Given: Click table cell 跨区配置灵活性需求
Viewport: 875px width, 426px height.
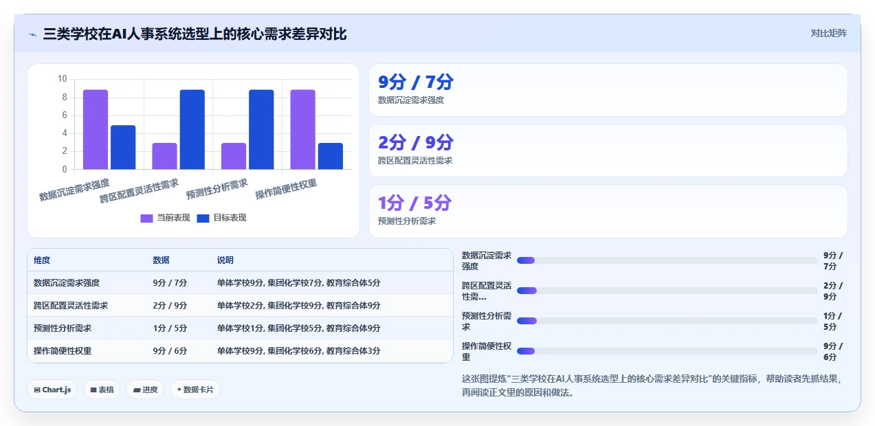Looking at the screenshot, I should [x=71, y=306].
